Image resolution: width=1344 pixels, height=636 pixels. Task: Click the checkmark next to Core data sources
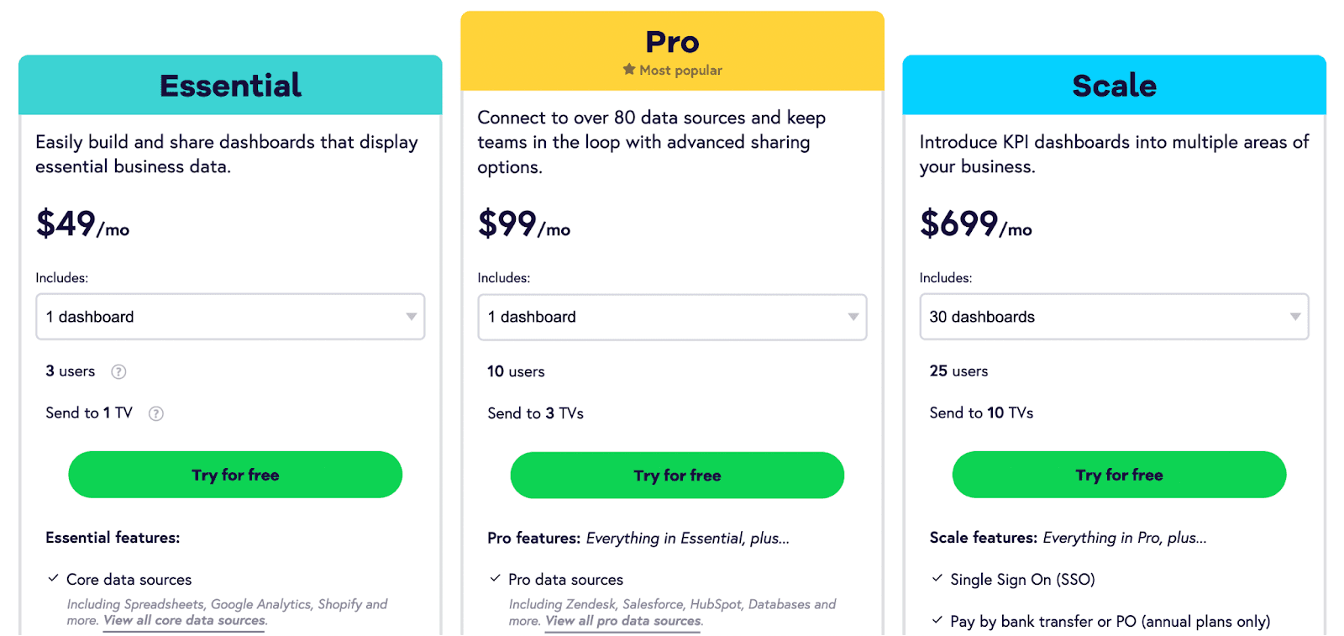click(x=53, y=578)
